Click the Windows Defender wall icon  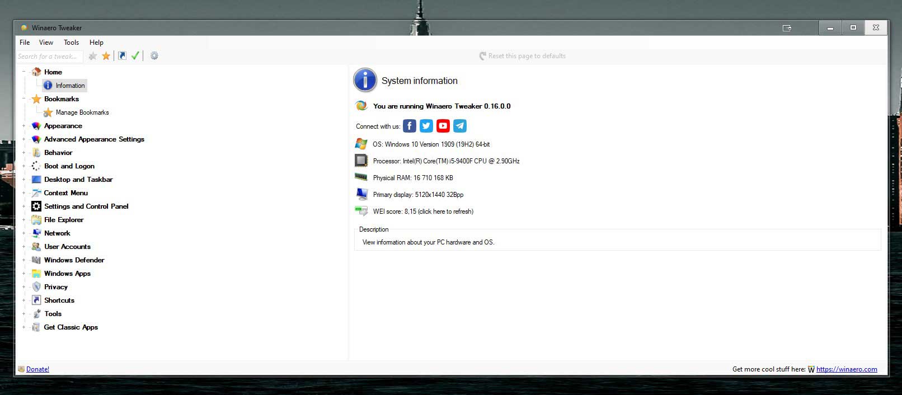click(x=36, y=260)
